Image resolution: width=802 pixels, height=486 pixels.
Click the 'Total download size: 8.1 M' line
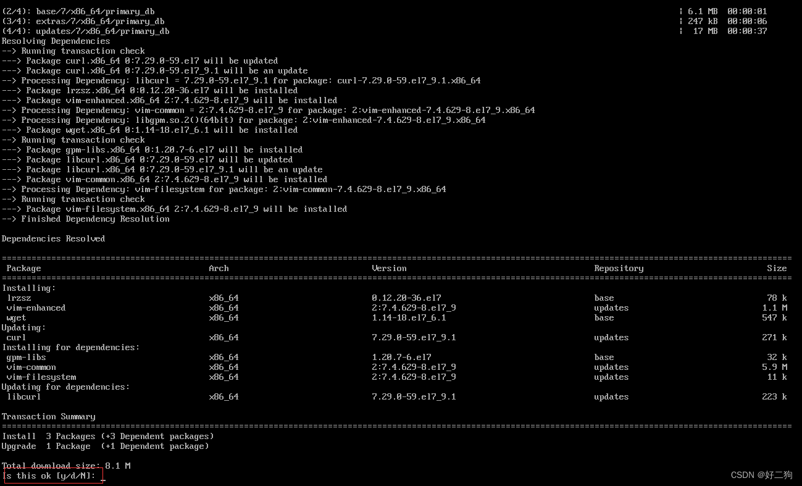pos(66,466)
